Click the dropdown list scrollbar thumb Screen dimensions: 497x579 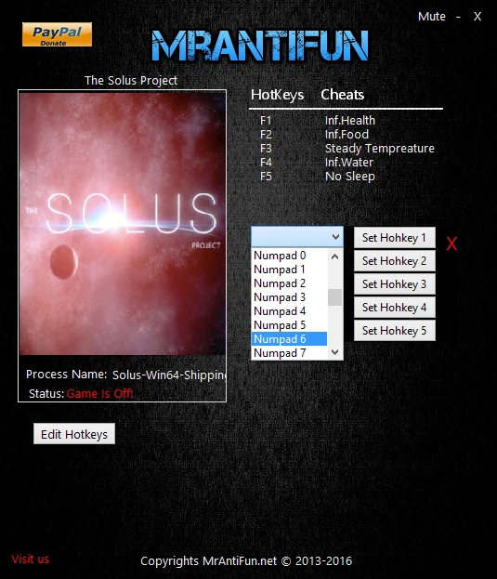(334, 297)
